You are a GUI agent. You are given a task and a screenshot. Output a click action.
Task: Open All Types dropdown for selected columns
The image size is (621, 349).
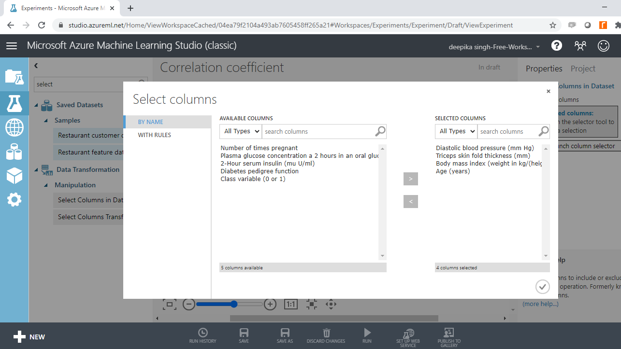click(x=456, y=131)
